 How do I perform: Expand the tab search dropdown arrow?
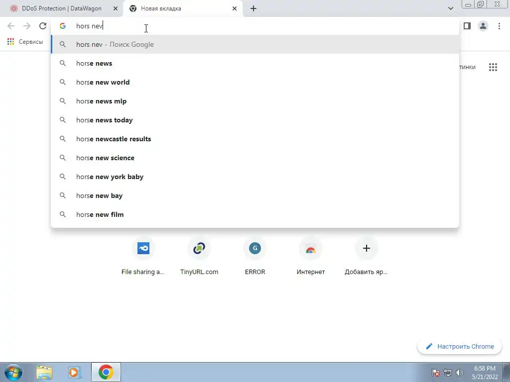pyautogui.click(x=450, y=8)
